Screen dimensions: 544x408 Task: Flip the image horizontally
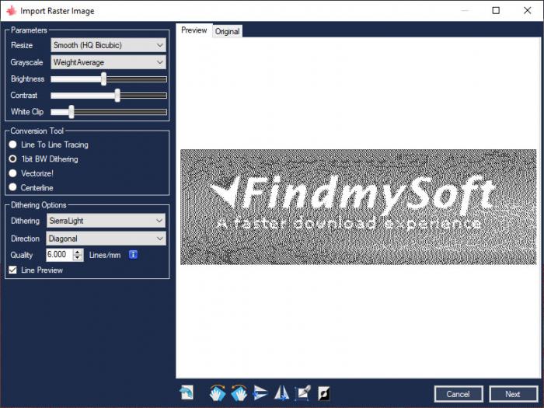coord(281,393)
